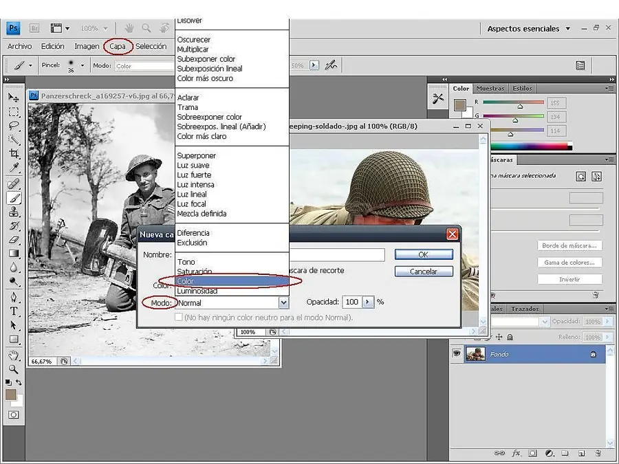Open the layer styles fx menu
This screenshot has width=619, height=464.
tap(516, 454)
